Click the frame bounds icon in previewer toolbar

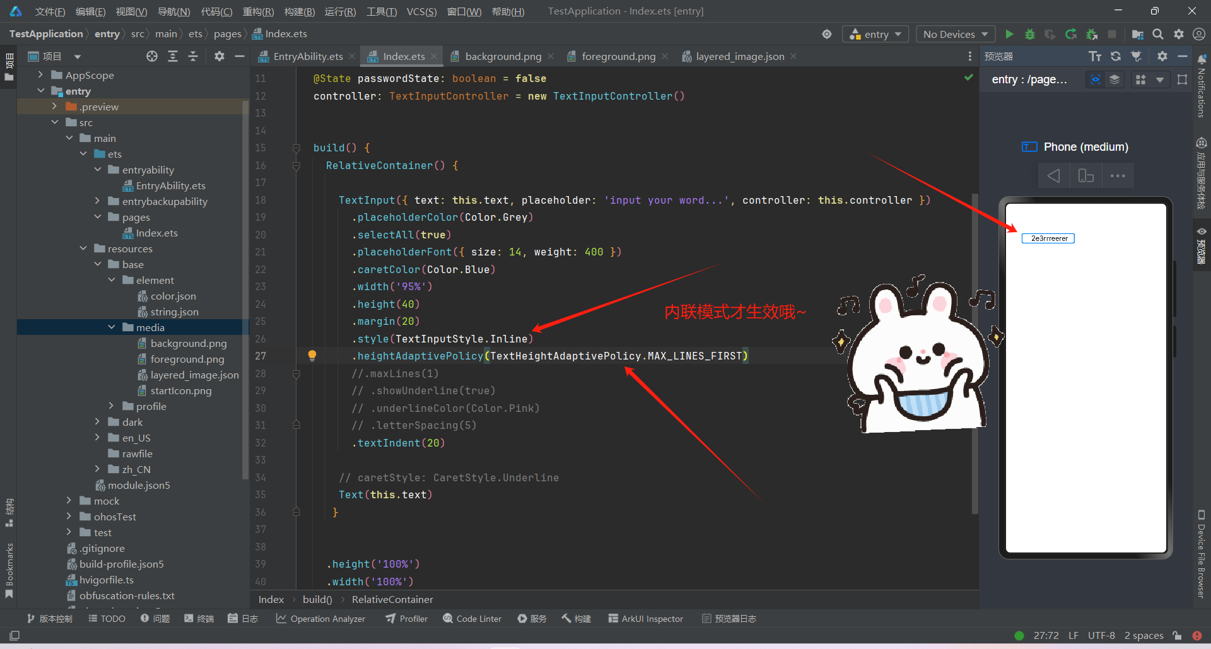[1182, 79]
